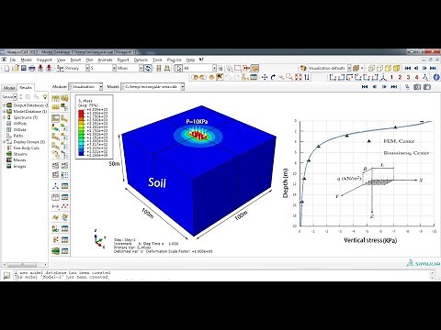441x330 pixels.
Task: Open the Mises invariant dropdown
Action: click(141, 69)
